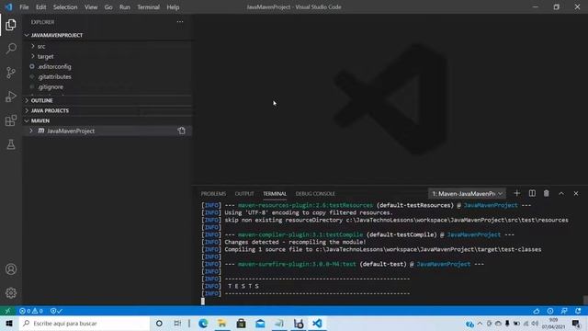Open the Manage gear settings icon
588x331 pixels.
[11, 292]
